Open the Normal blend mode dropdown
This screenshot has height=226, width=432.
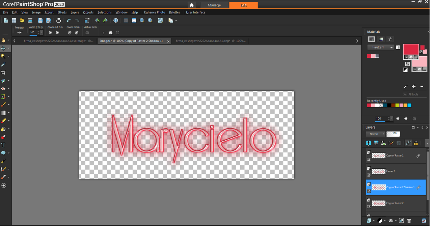point(375,134)
